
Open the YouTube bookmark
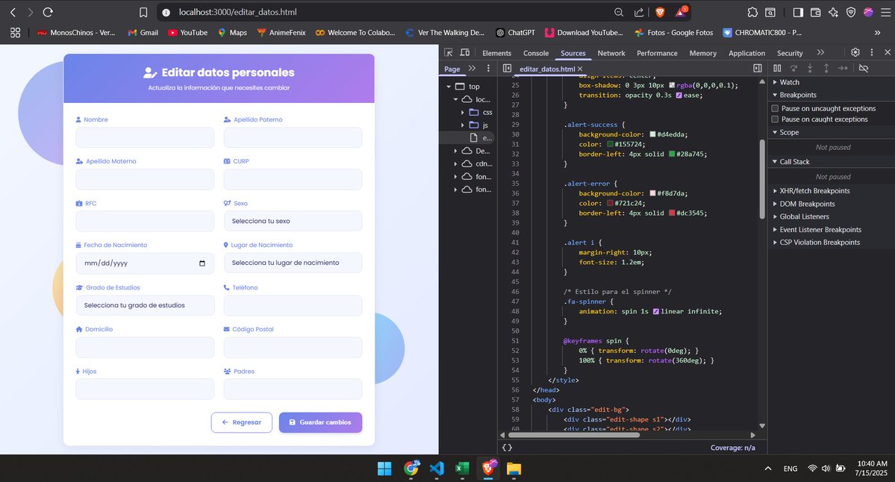coord(188,33)
